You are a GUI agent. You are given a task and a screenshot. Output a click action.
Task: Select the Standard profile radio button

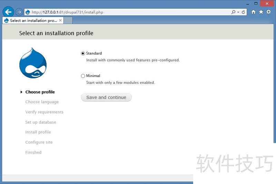(83, 54)
